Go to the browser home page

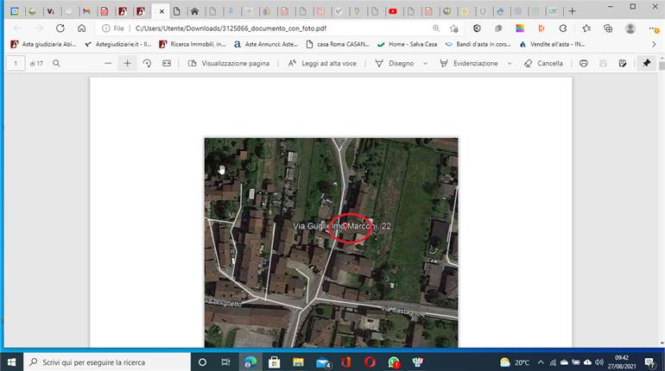[x=81, y=28]
